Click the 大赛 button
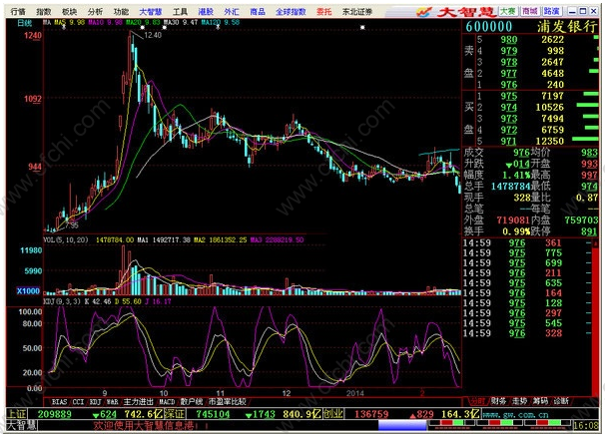The height and width of the screenshot is (441, 605). point(508,11)
